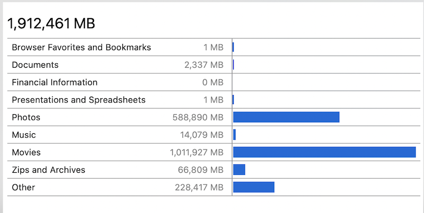Click the Financial Information row label
This screenshot has height=213, width=424.
55,82
